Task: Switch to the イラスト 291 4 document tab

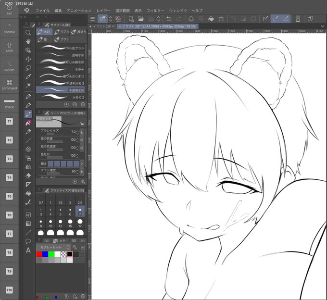Action: coord(102,26)
